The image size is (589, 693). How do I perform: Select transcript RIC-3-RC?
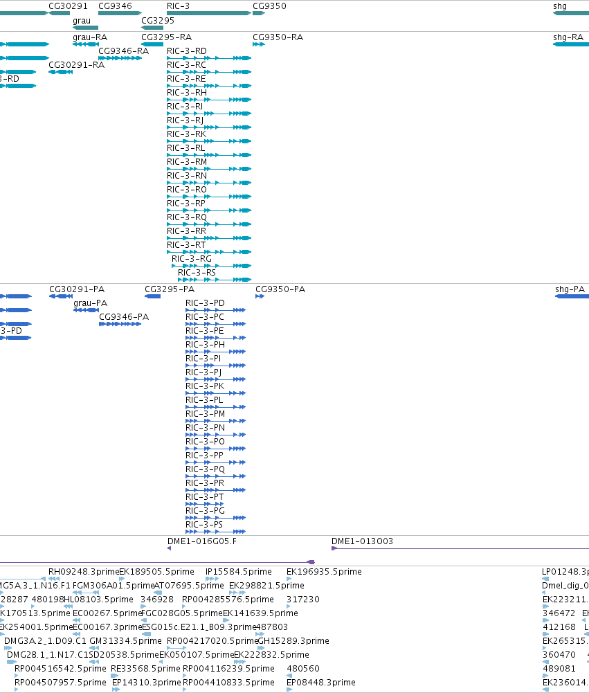coord(209,72)
